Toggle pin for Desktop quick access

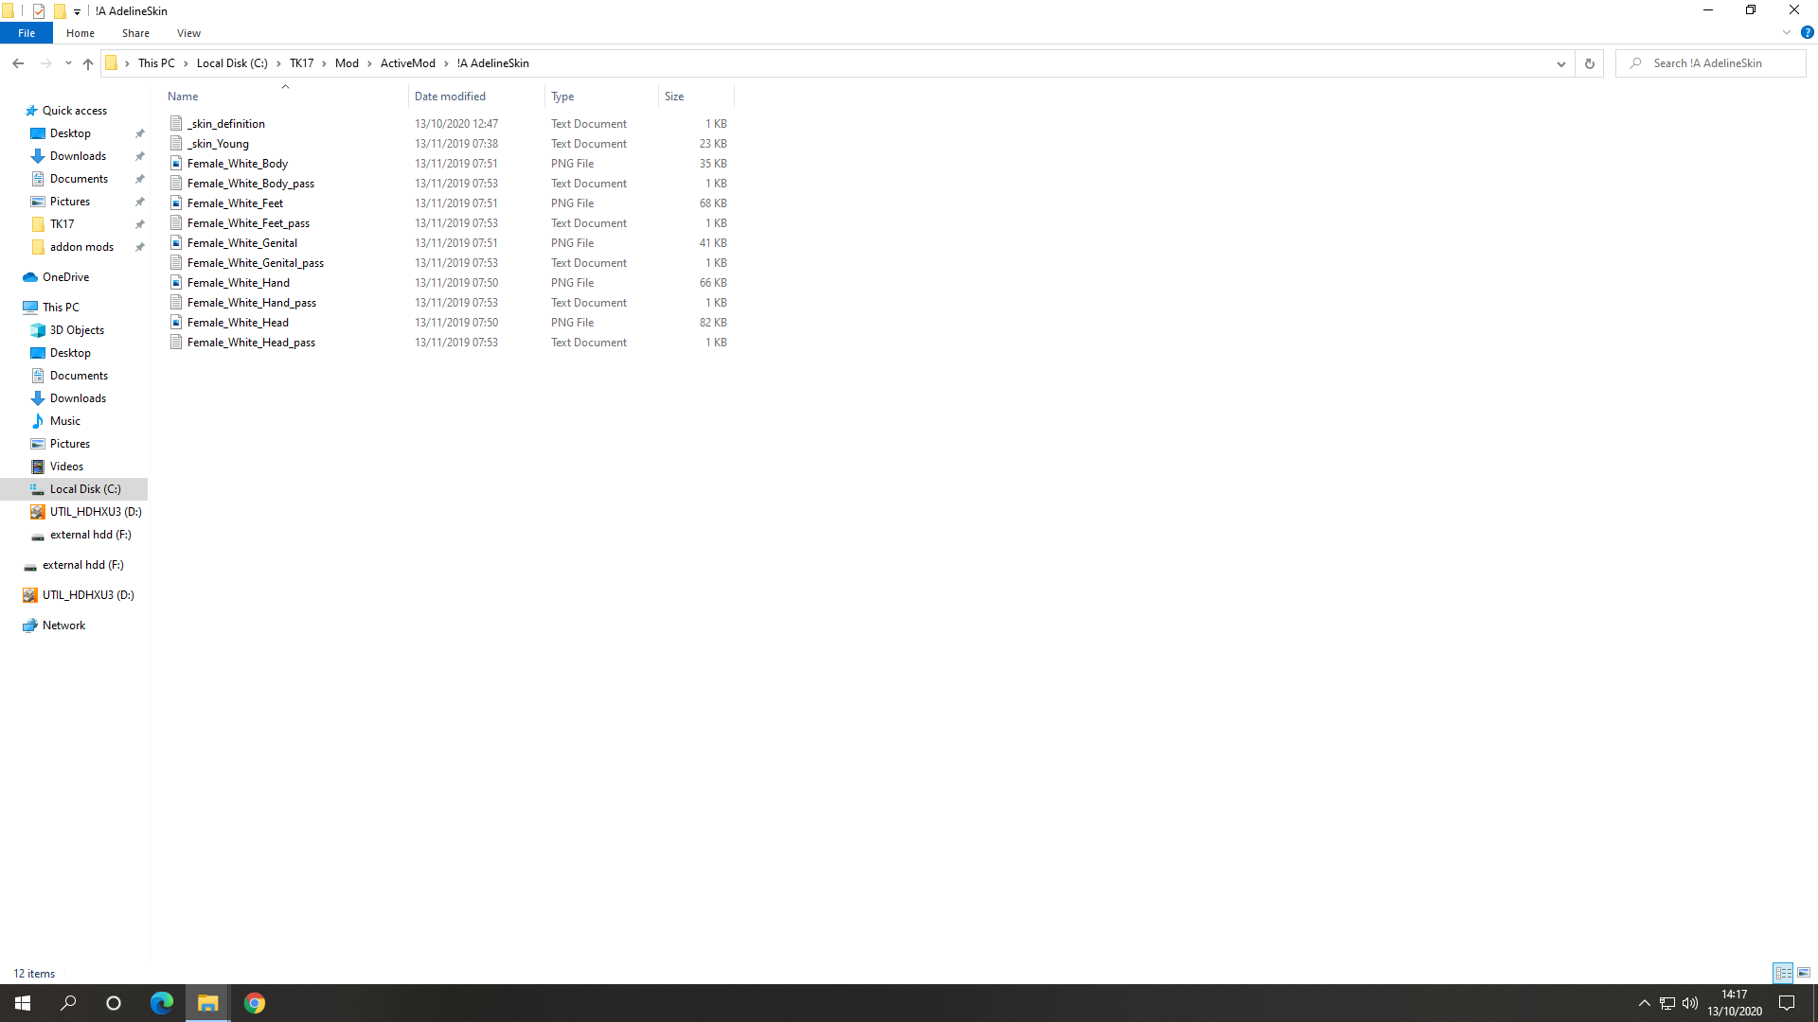click(x=140, y=133)
